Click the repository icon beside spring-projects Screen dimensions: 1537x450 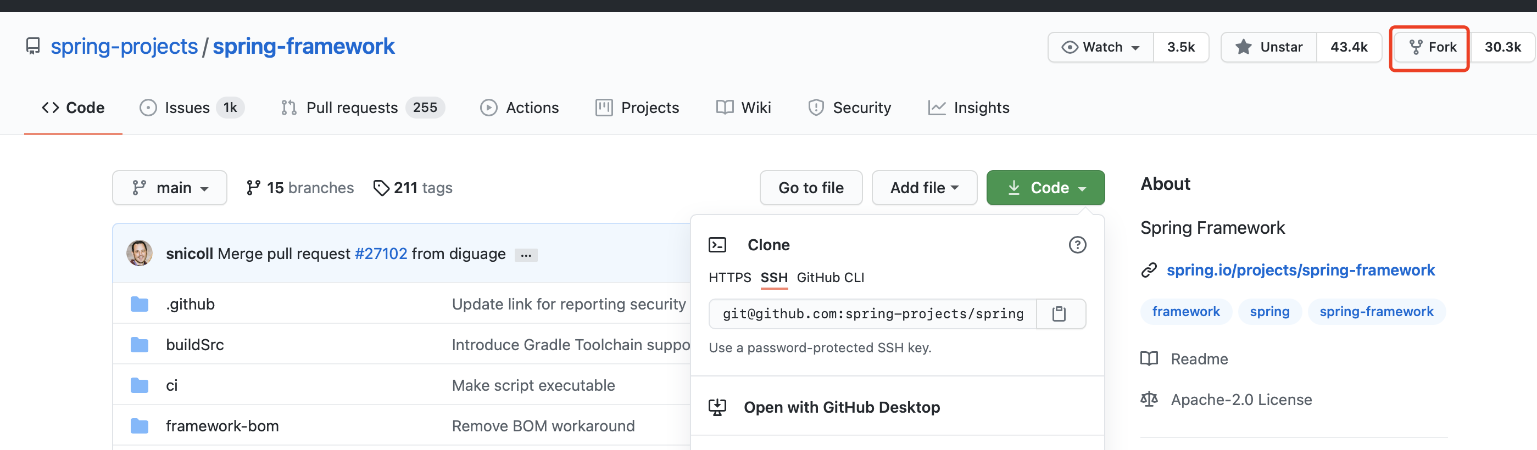coord(34,47)
